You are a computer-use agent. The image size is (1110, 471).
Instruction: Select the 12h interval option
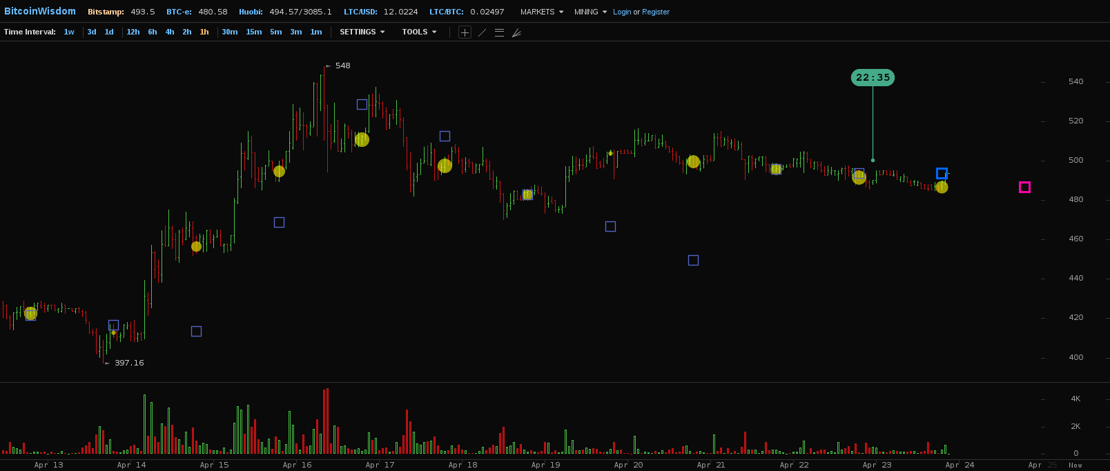pos(133,32)
